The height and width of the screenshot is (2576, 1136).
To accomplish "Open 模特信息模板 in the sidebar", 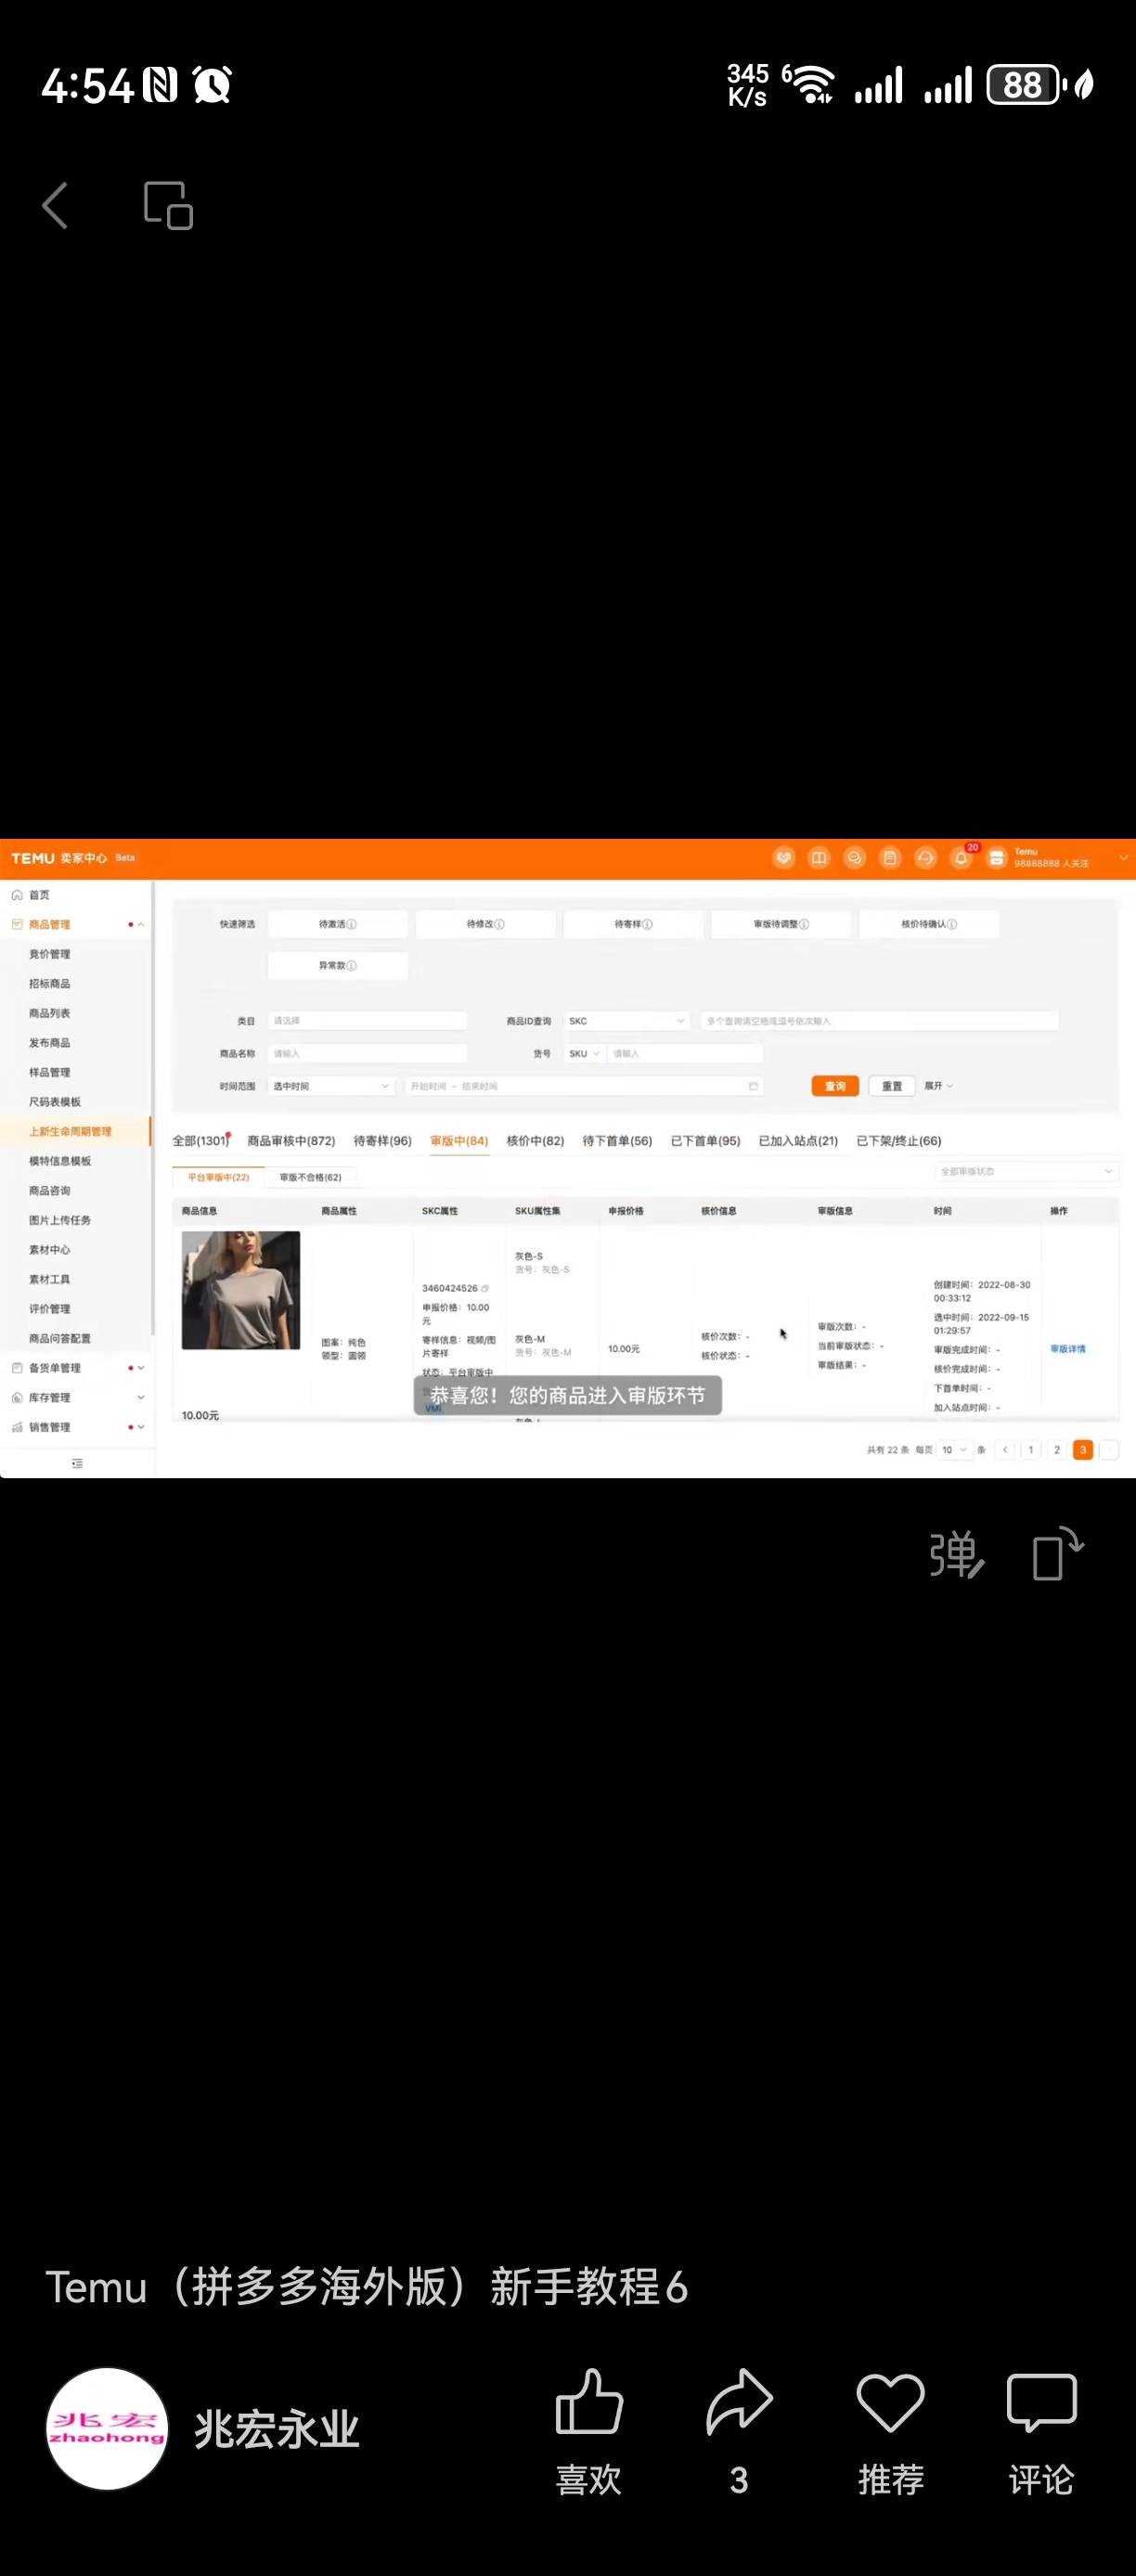I will click(x=60, y=1161).
